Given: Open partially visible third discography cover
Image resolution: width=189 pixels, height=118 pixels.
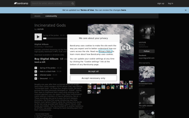Looking at the screenshot, I should pos(147,114).
